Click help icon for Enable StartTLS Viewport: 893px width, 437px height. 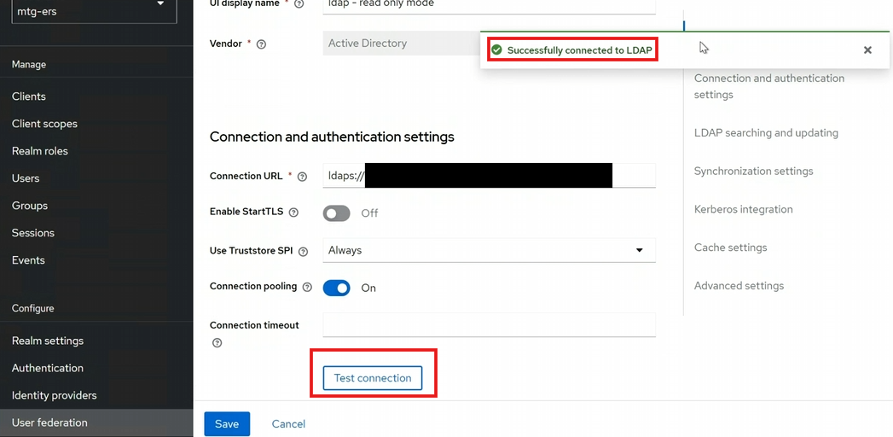click(293, 213)
